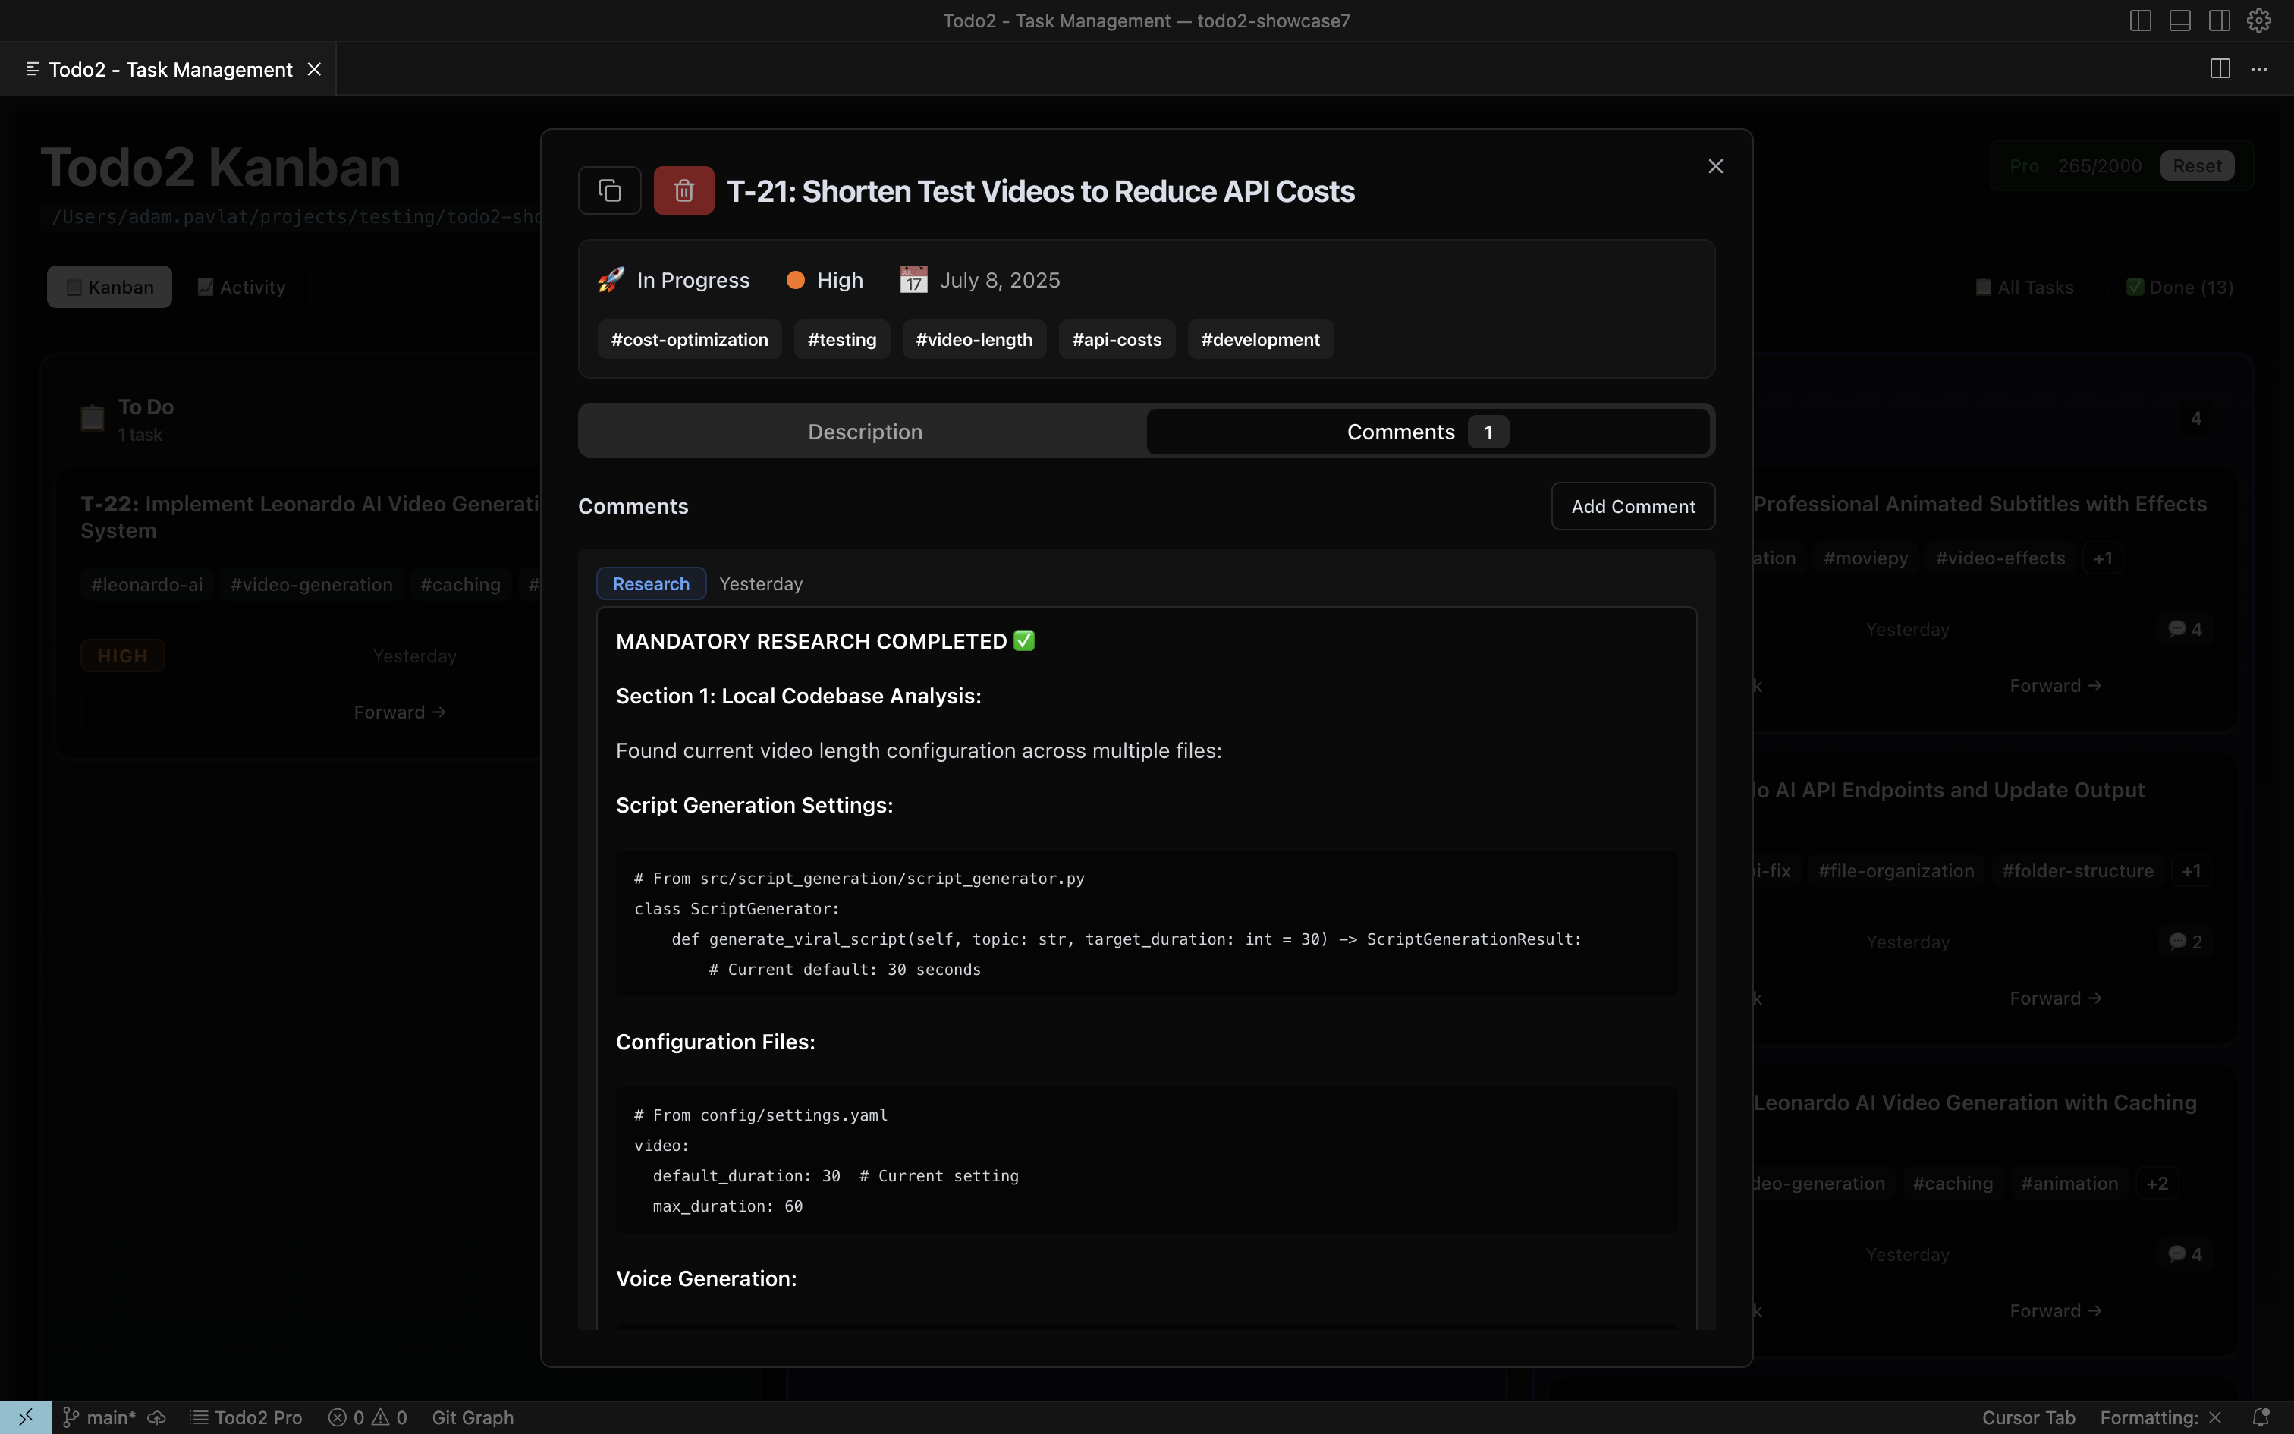Open the remote window icon in status bar

pyautogui.click(x=24, y=1417)
